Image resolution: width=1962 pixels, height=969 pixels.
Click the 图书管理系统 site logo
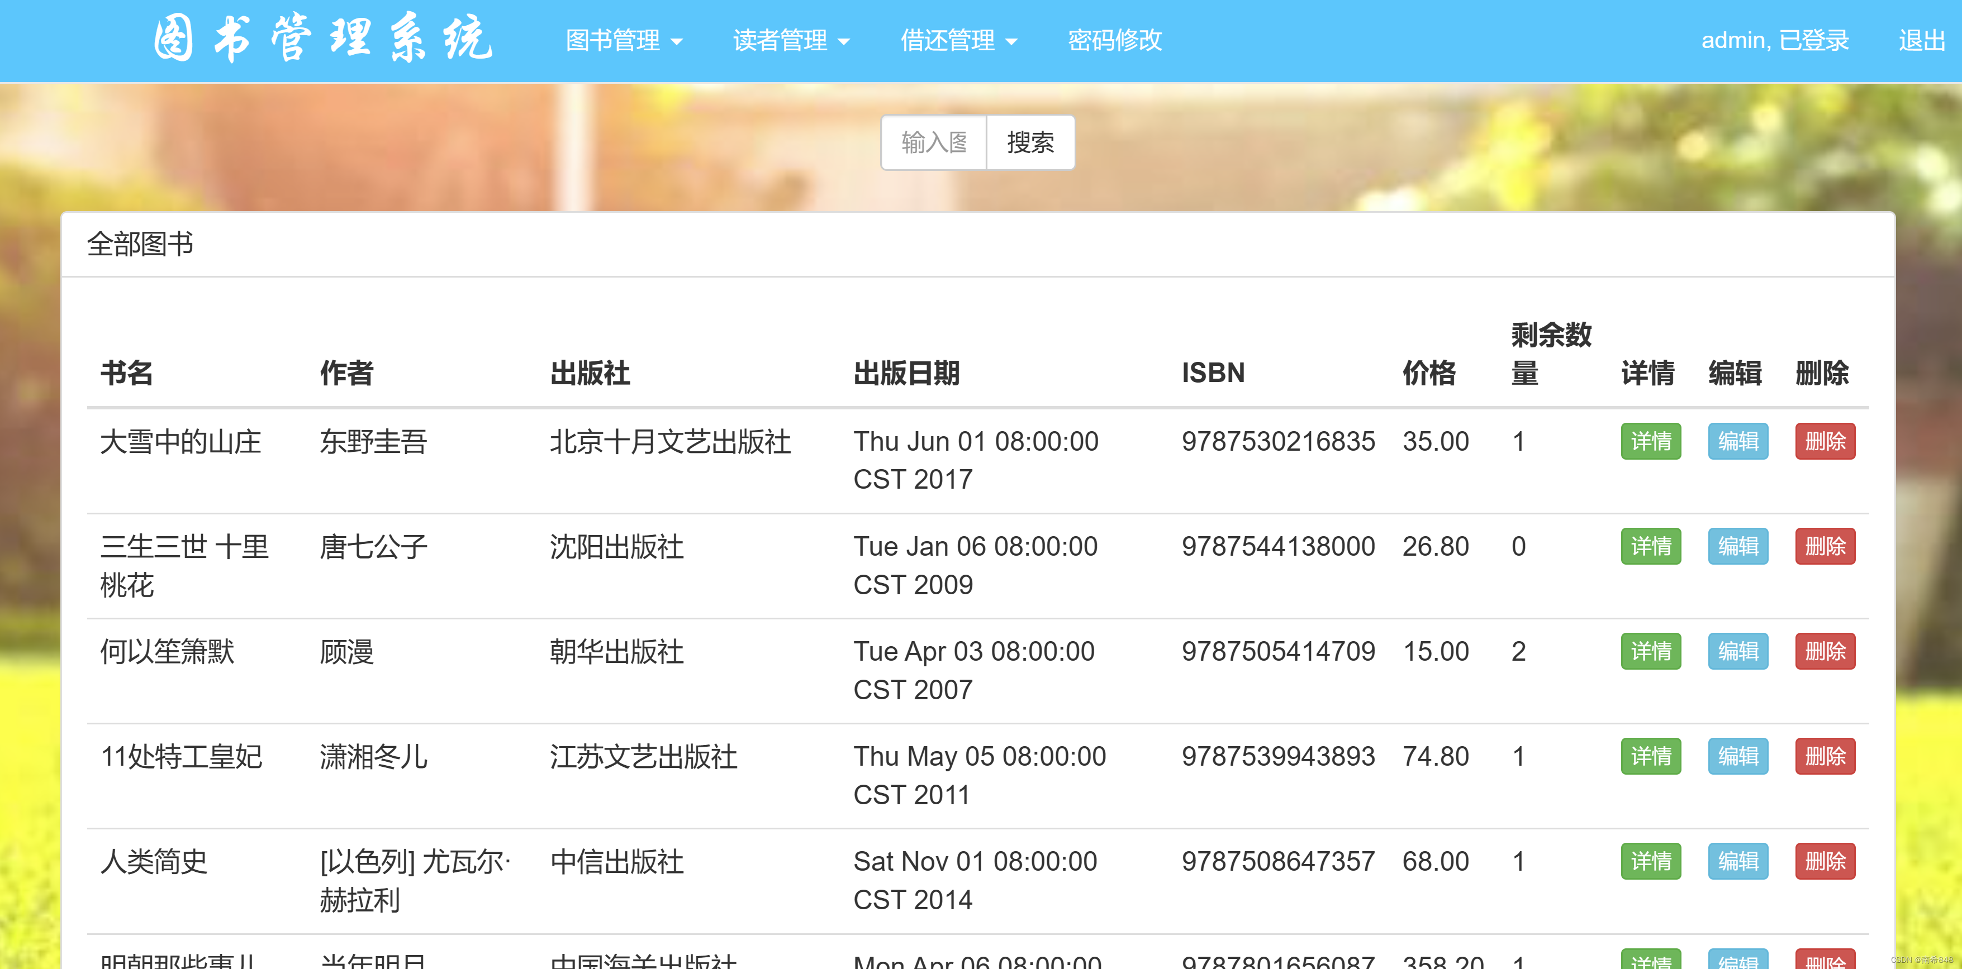point(324,38)
